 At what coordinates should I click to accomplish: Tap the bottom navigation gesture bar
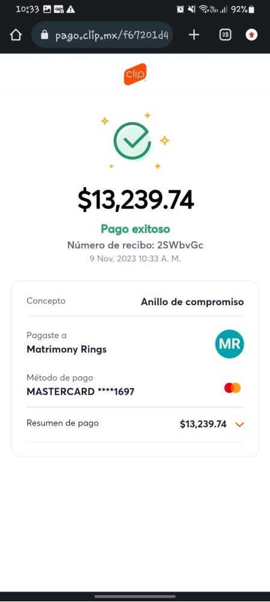(x=135, y=596)
